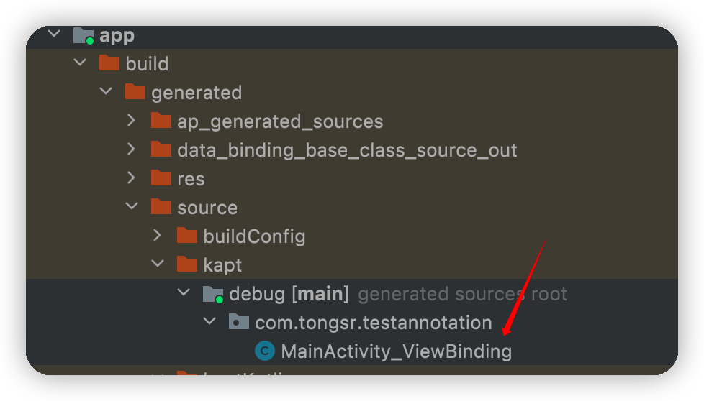Select the data_binding_base_class_source_out folder label
The height and width of the screenshot is (401, 704).
(x=347, y=150)
